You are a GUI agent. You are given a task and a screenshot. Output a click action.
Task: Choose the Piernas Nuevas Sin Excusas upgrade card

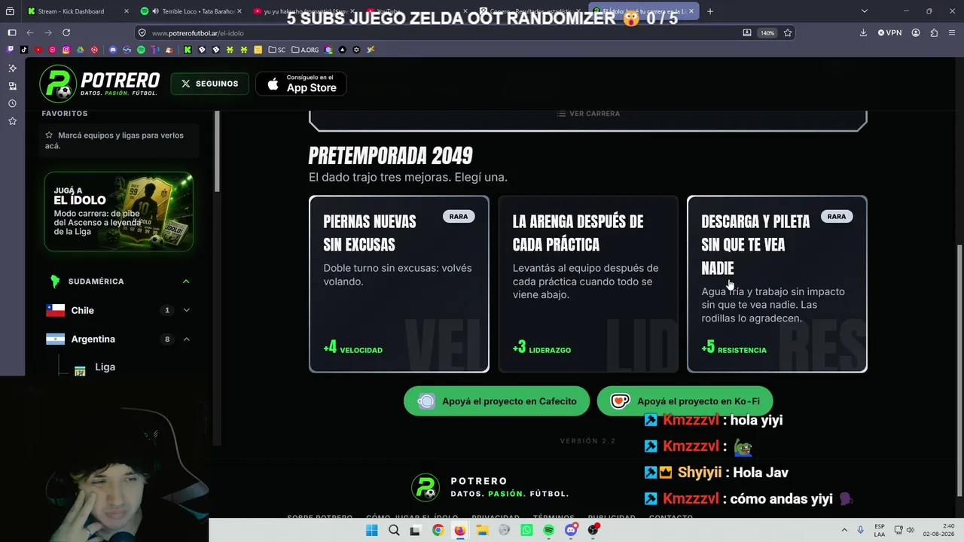pos(399,284)
